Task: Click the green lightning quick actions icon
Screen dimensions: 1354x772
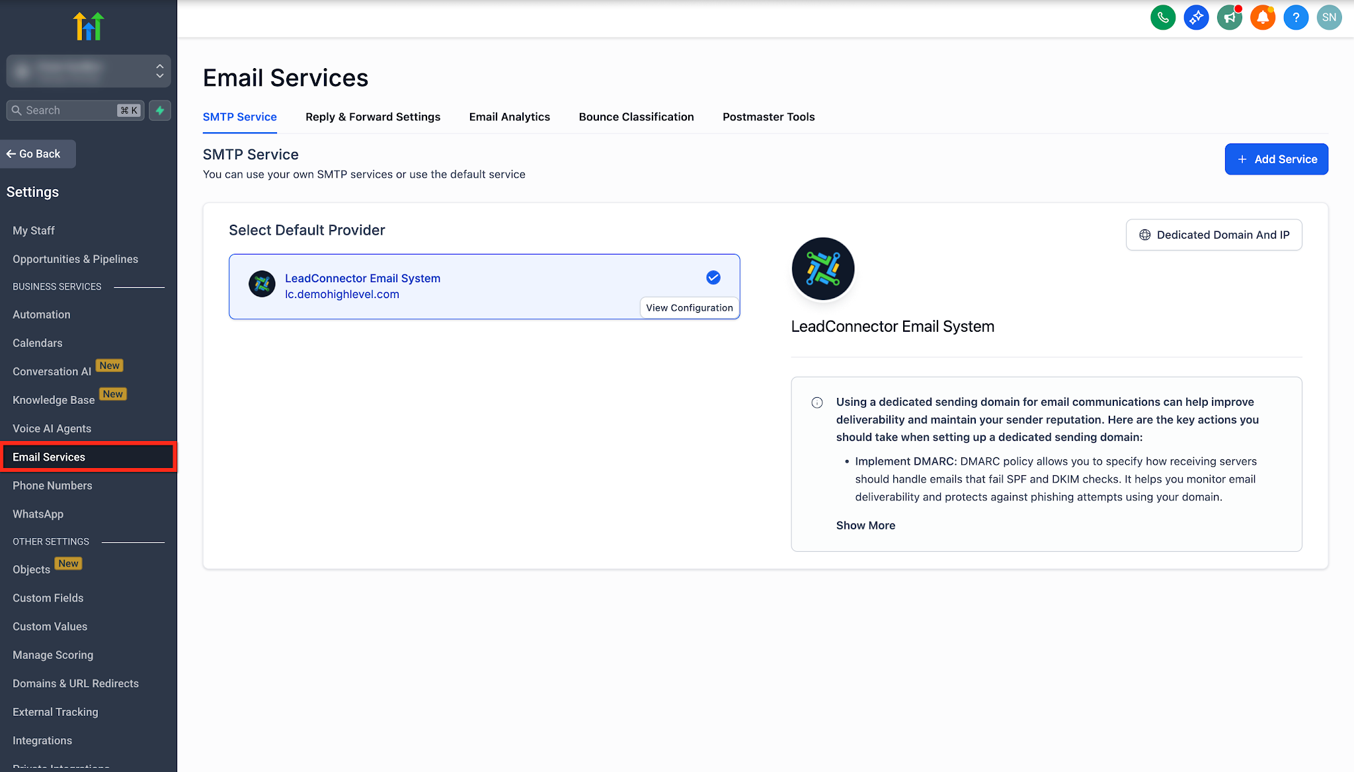Action: click(160, 110)
